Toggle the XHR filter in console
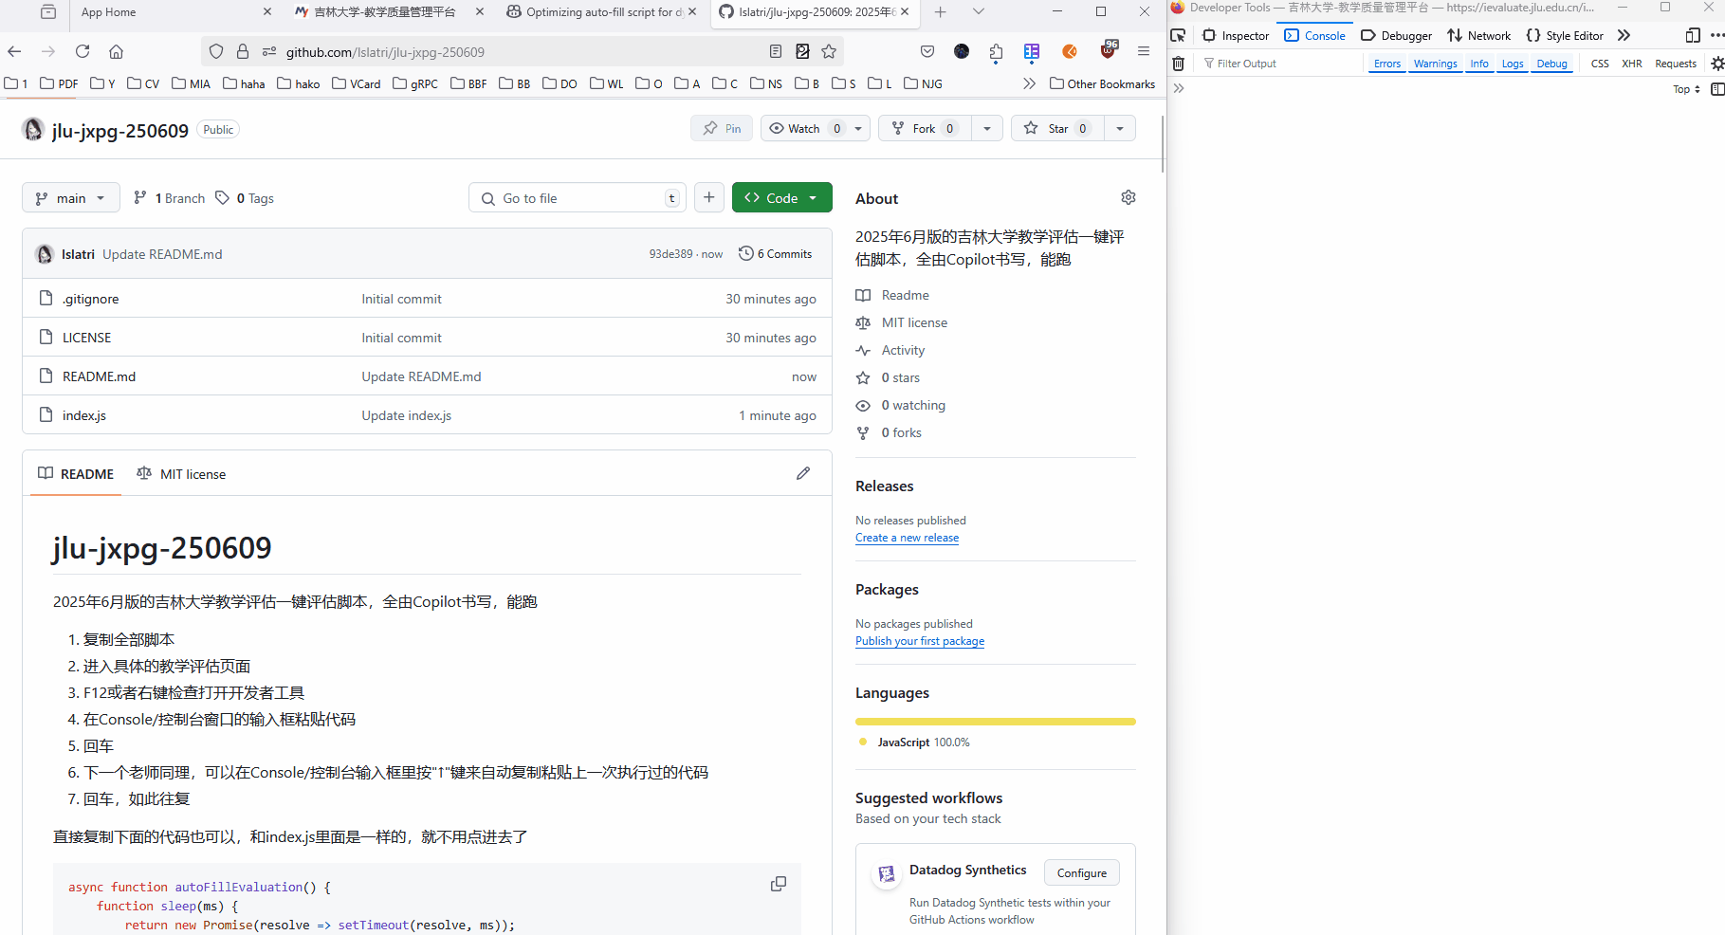The image size is (1725, 935). click(1631, 64)
